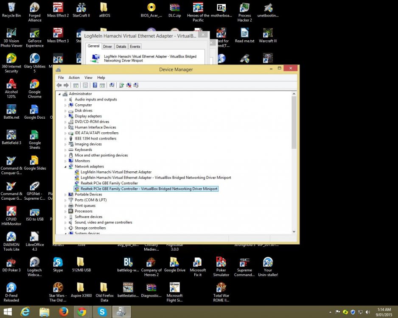
Task: Expand Sound, video and game controllers node
Action: tap(65, 223)
